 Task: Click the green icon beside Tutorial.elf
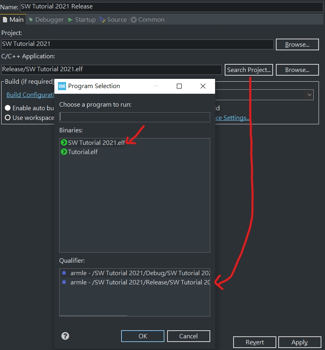64,152
